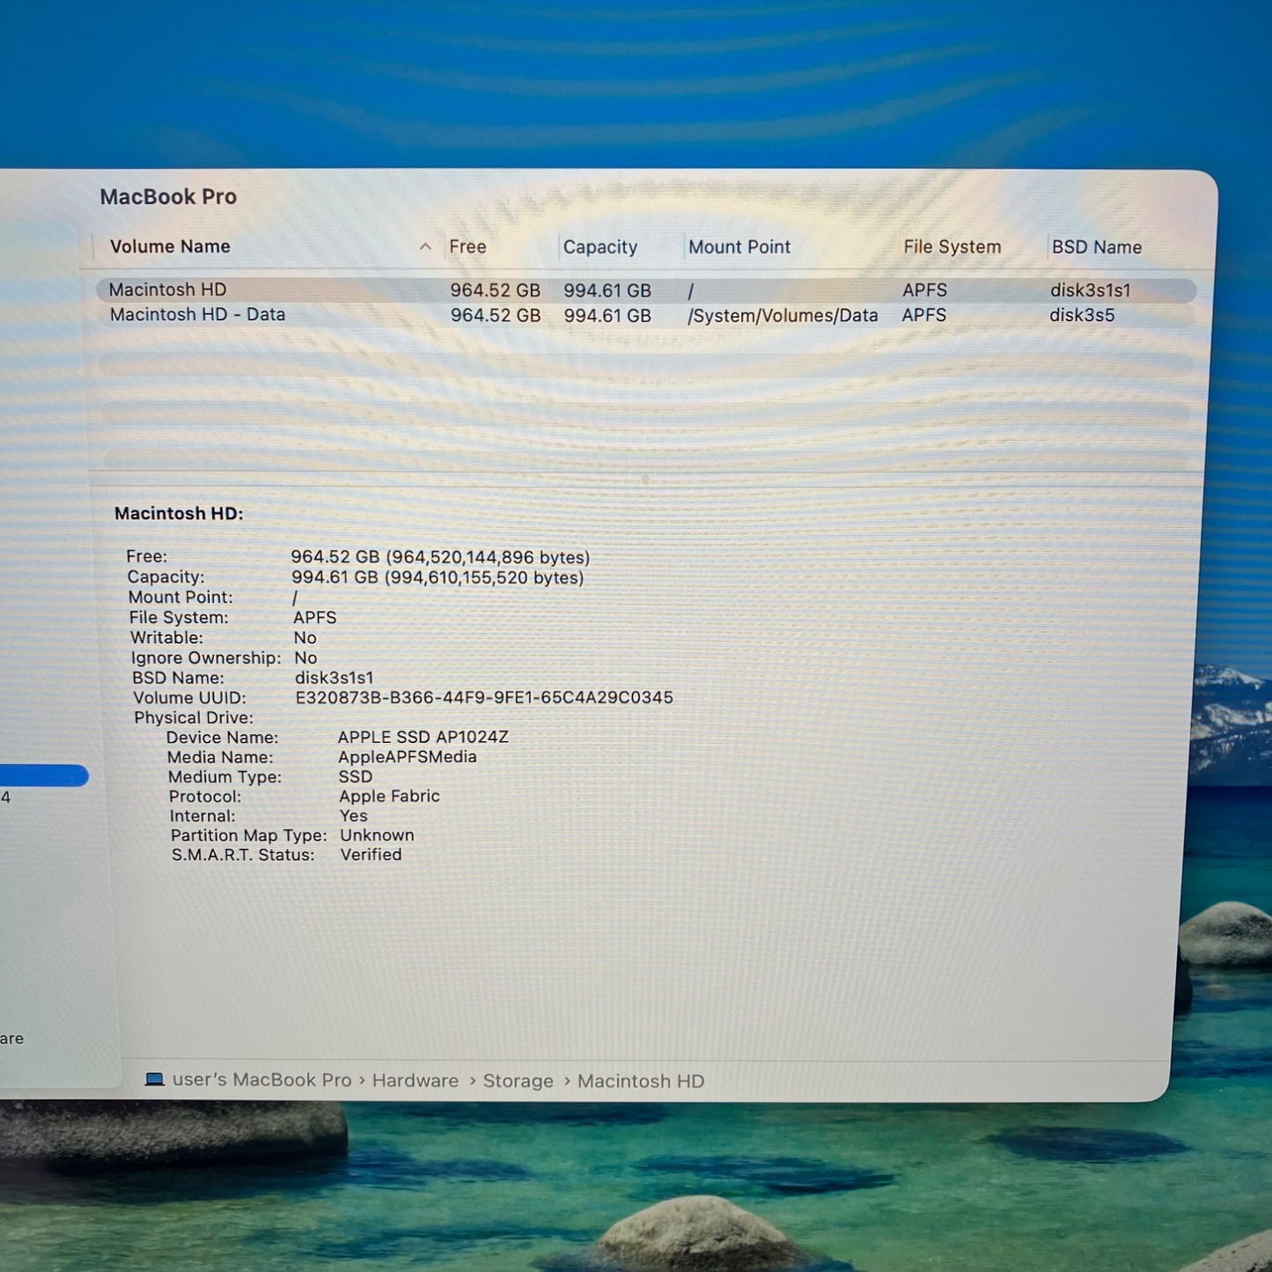This screenshot has width=1272, height=1272.
Task: Click APFS in the Macintosh HD - Data row
Action: (924, 315)
